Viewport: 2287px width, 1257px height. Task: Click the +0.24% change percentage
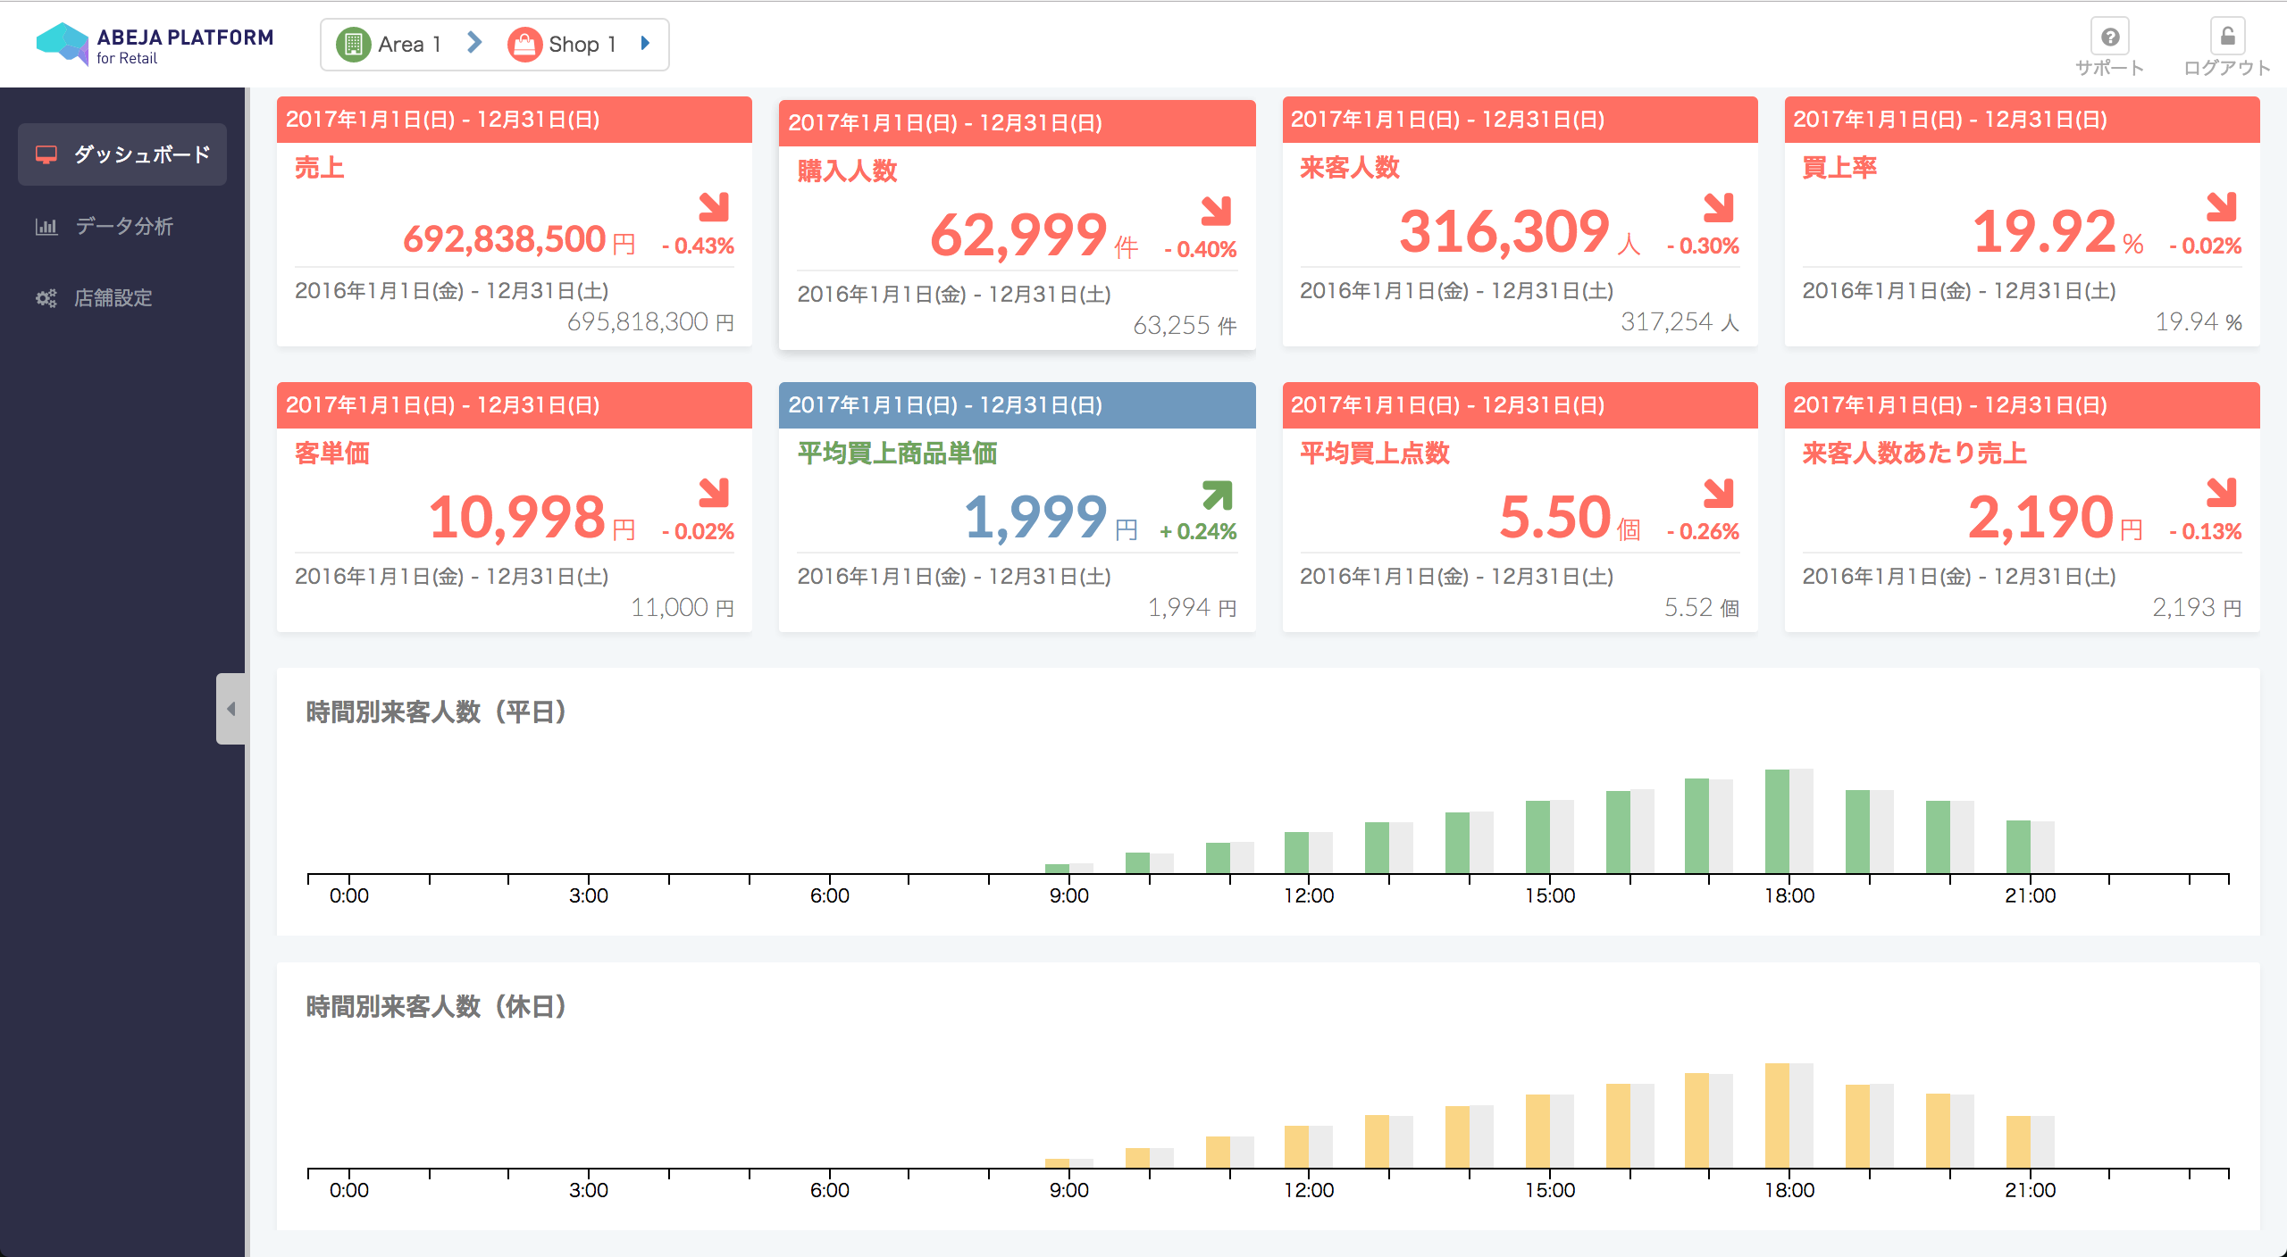1198,531
